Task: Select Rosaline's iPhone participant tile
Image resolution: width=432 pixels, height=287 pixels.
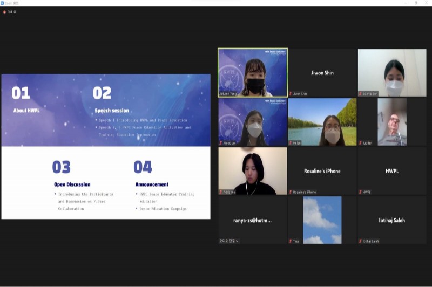Action: pyautogui.click(x=322, y=170)
